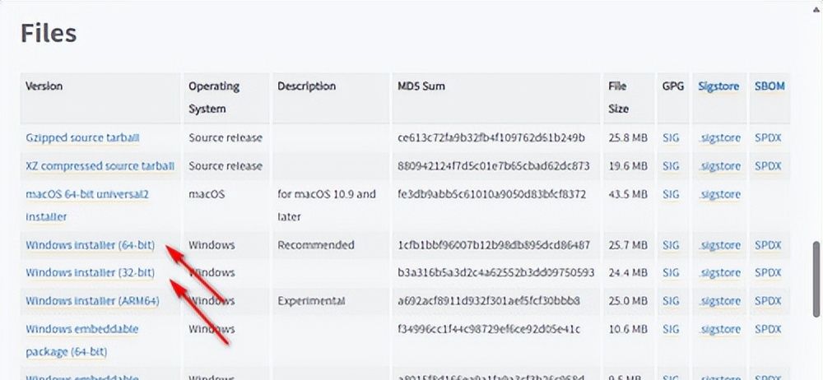Open SPDX link for Gzipped source tarball
This screenshot has height=380, width=823.
(767, 138)
